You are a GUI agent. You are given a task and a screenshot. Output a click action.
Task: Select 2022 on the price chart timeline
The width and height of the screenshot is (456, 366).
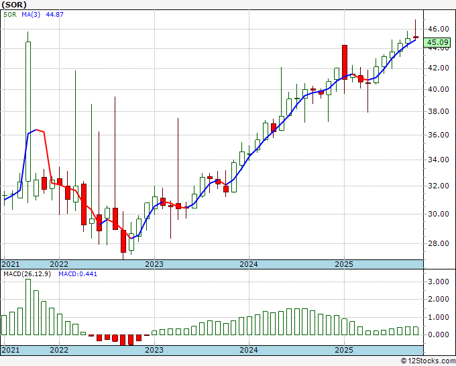click(59, 264)
